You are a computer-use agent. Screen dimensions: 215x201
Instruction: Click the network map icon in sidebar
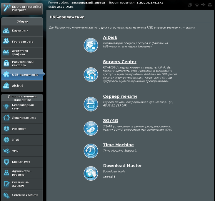6,30
